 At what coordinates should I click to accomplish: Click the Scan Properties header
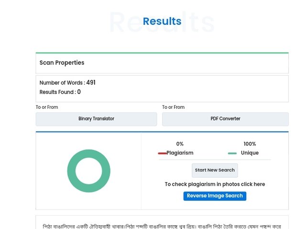point(62,62)
